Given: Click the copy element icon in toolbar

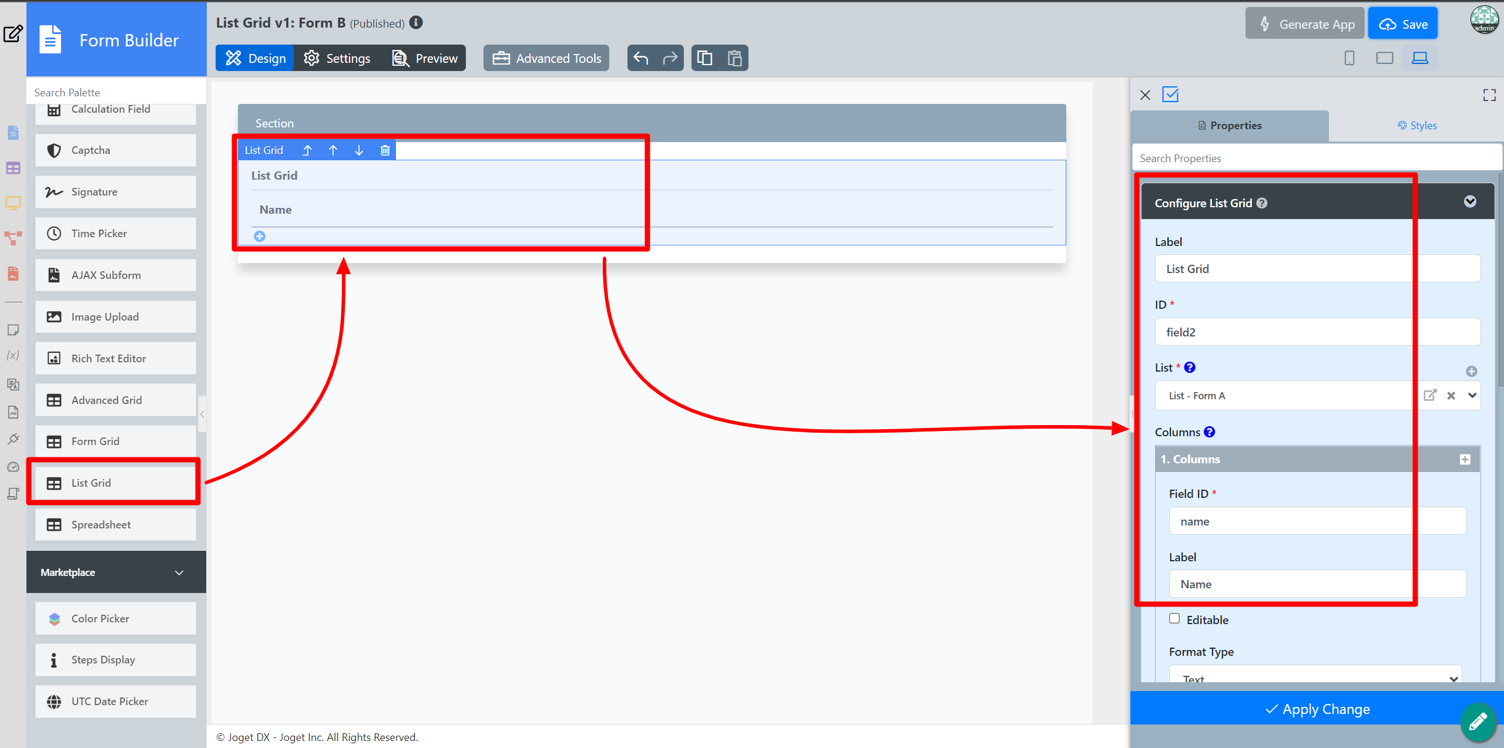Looking at the screenshot, I should [x=704, y=58].
